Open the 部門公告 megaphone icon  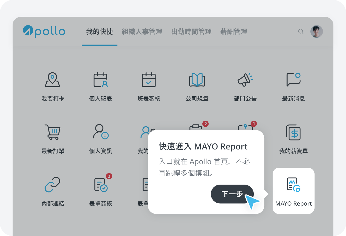pos(245,80)
